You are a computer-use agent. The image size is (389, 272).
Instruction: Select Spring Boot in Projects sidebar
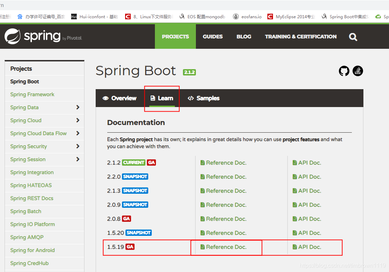[25, 81]
